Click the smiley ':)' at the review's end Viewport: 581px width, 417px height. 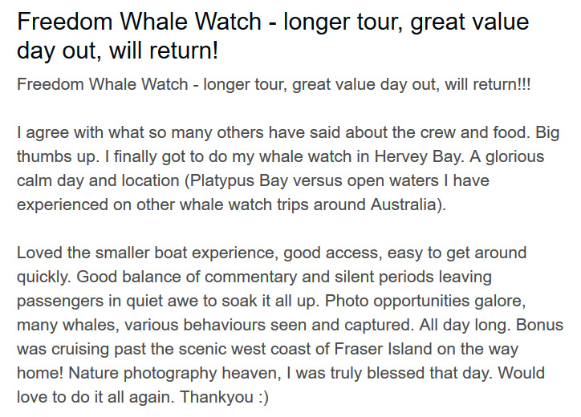click(263, 398)
